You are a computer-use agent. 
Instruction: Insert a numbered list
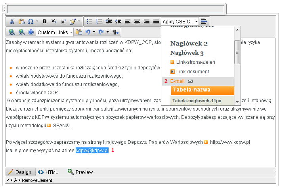point(99,21)
